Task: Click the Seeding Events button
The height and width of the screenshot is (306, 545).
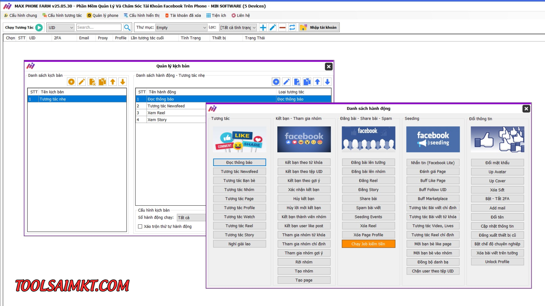Action: 368,217
